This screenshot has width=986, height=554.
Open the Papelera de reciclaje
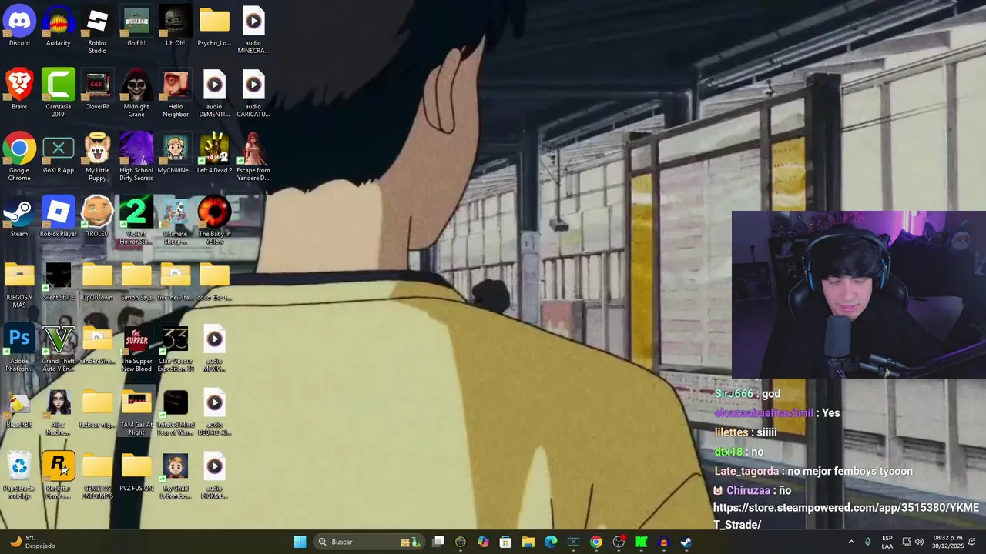pyautogui.click(x=19, y=476)
